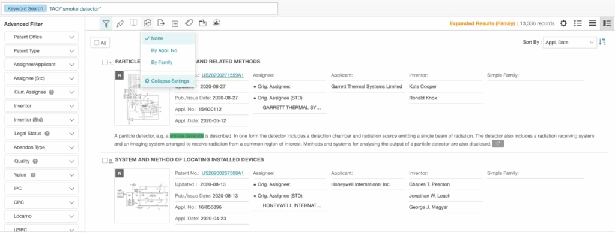Image resolution: width=615 pixels, height=233 pixels.
Task: Click the highlighter pen toolbar icon
Action: (x=120, y=23)
